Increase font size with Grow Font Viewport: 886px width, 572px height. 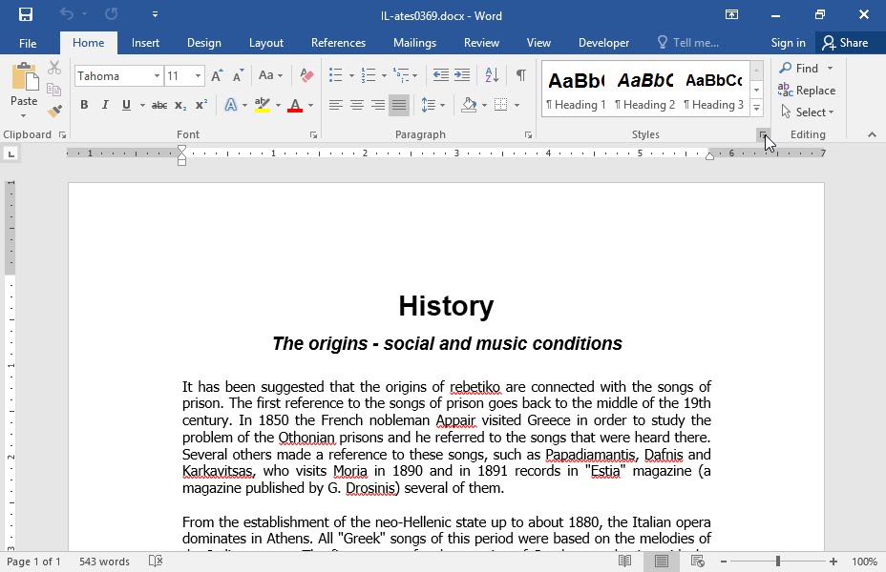coord(217,75)
